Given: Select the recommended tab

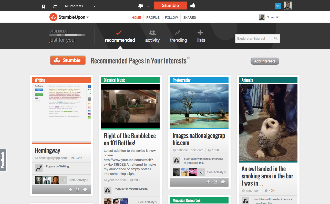Looking at the screenshot, I should click(x=120, y=36).
